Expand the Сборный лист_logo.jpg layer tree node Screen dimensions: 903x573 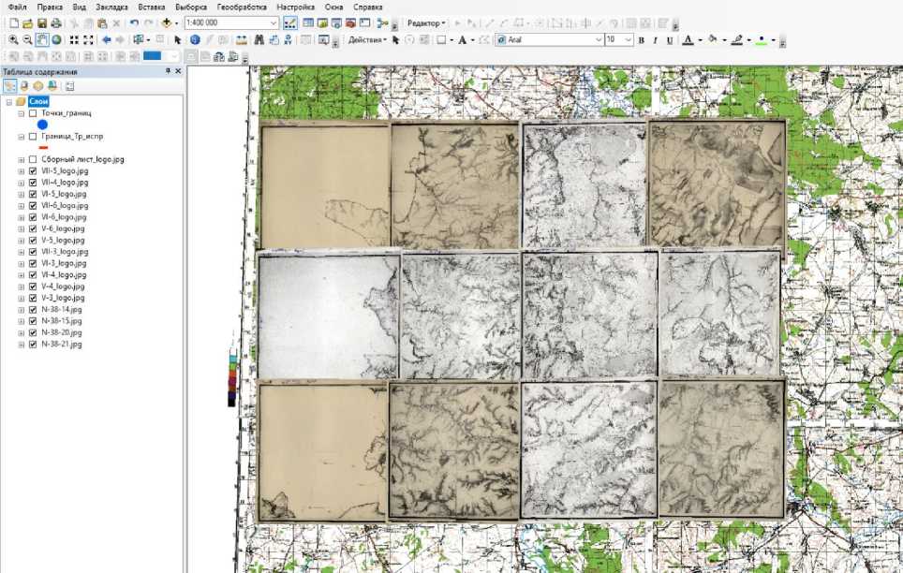pos(21,160)
